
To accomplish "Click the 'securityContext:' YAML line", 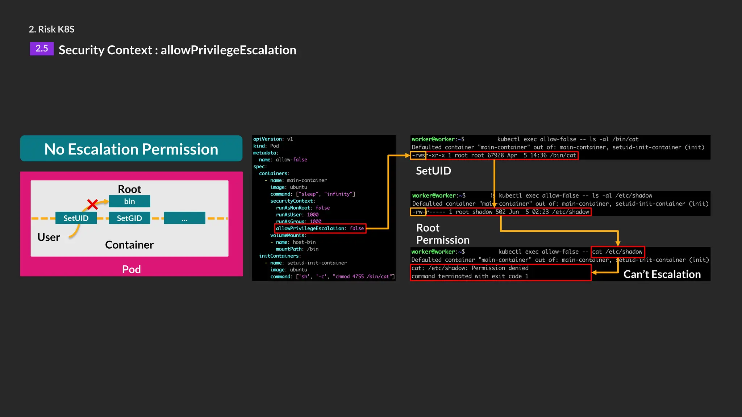I will pyautogui.click(x=293, y=201).
